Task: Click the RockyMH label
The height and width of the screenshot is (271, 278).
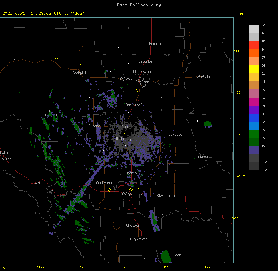Action: 79,73
